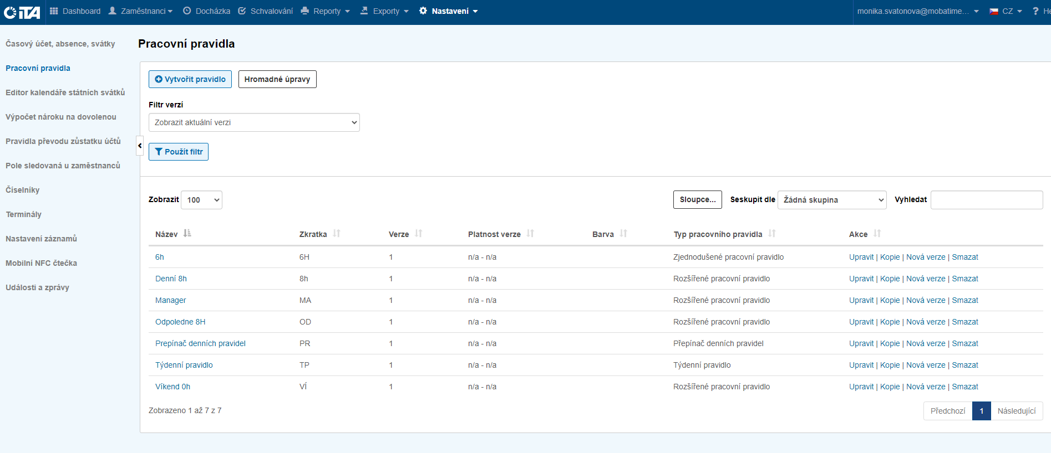The width and height of the screenshot is (1051, 453).
Task: Click the iTA logo in the header
Action: pyautogui.click(x=22, y=12)
